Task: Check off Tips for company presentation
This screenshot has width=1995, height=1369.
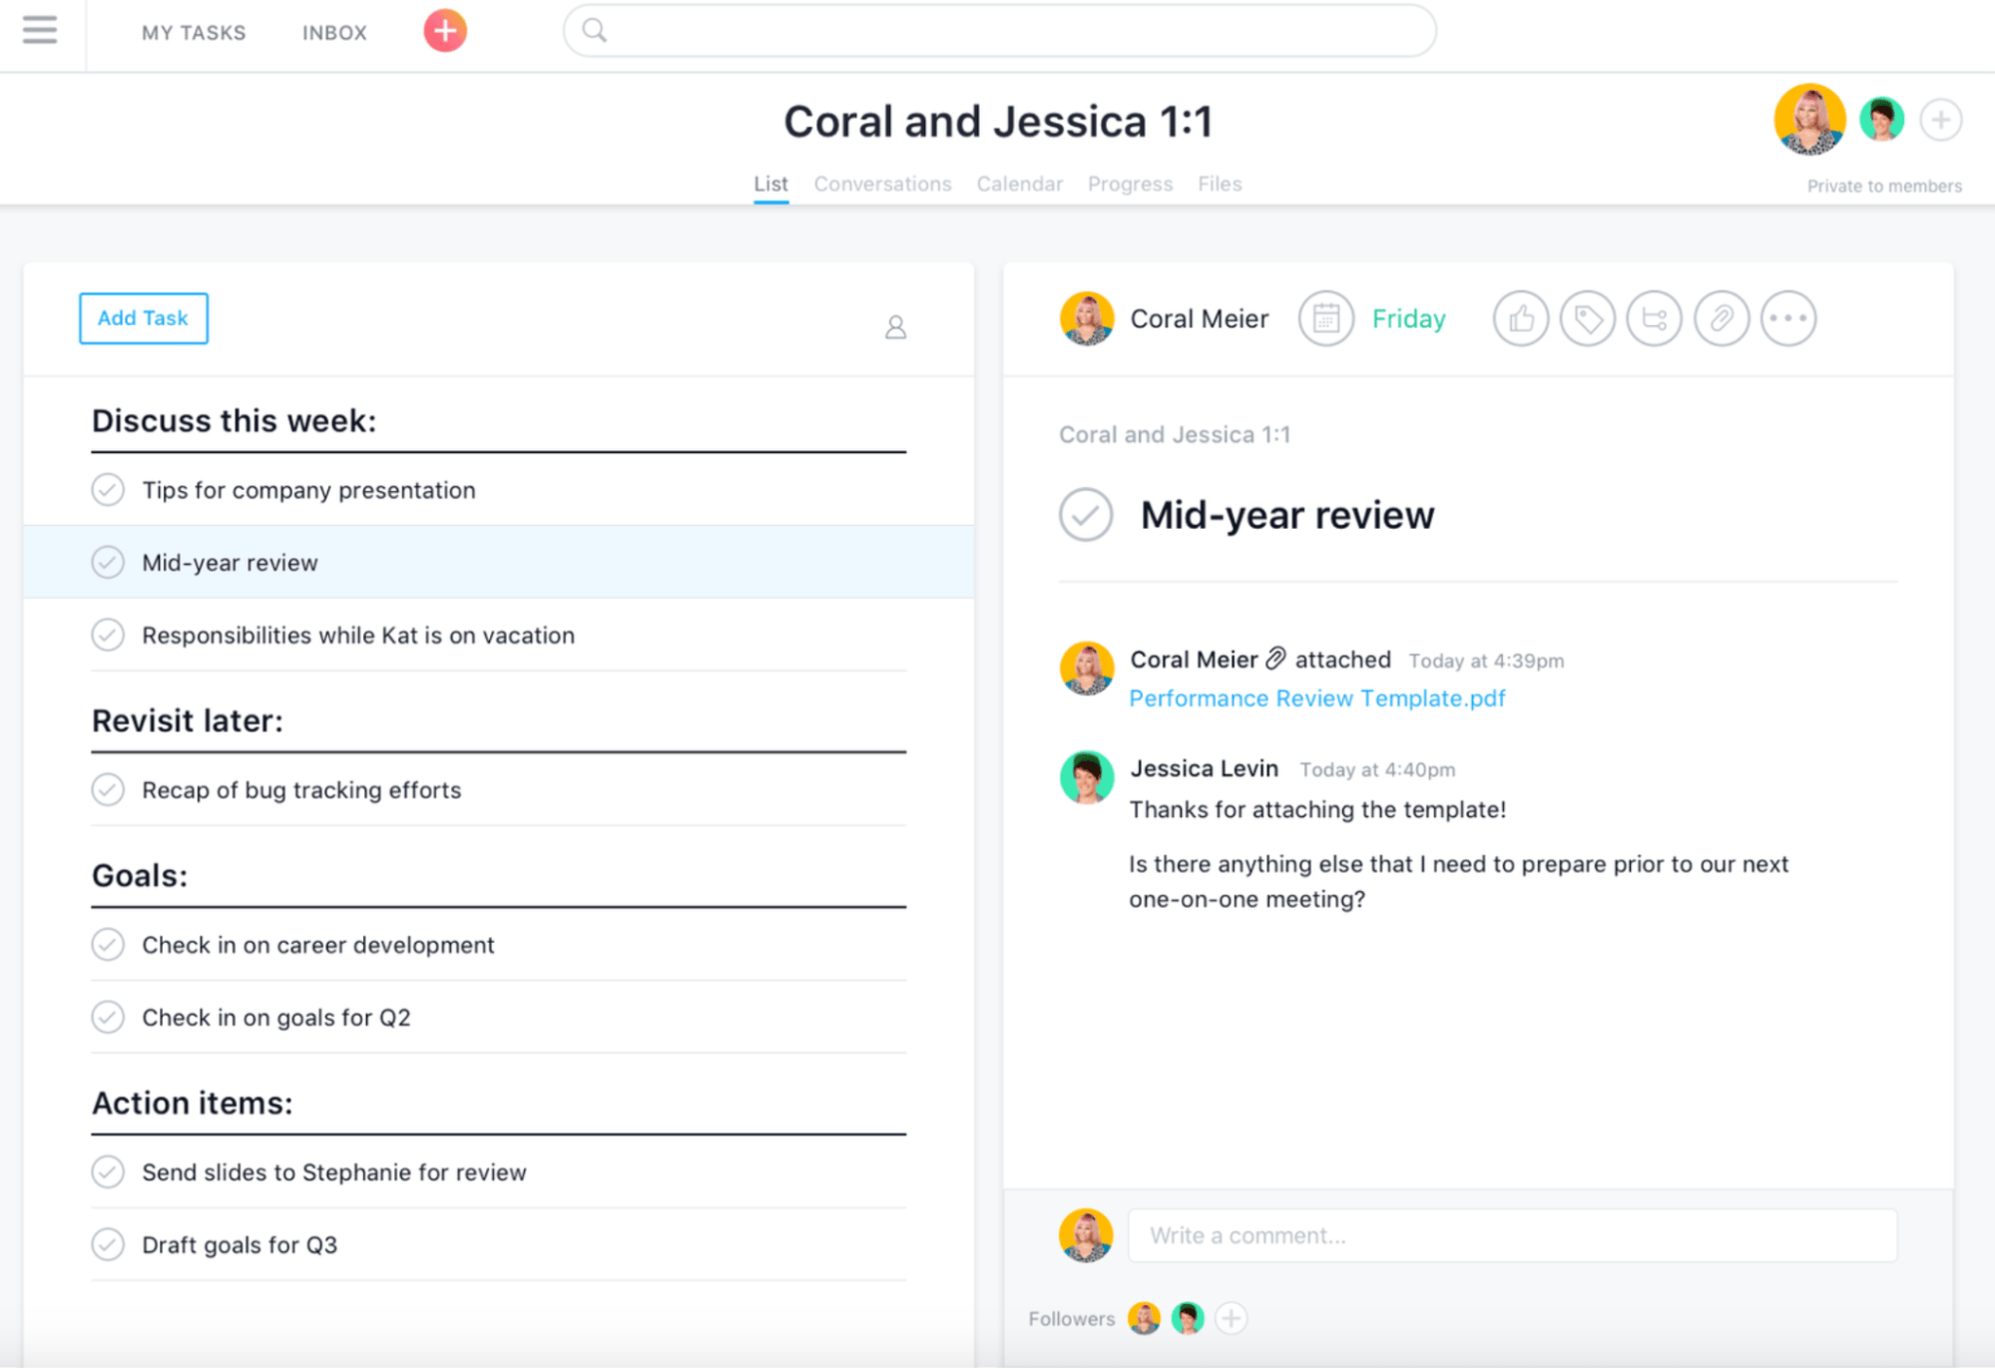Action: tap(108, 490)
